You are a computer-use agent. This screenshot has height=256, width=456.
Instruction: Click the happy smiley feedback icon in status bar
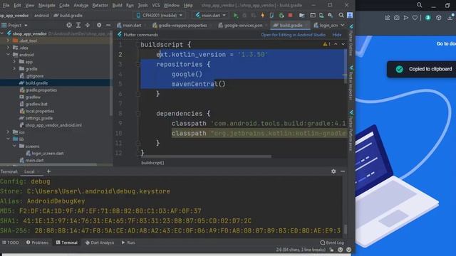pos(341,250)
